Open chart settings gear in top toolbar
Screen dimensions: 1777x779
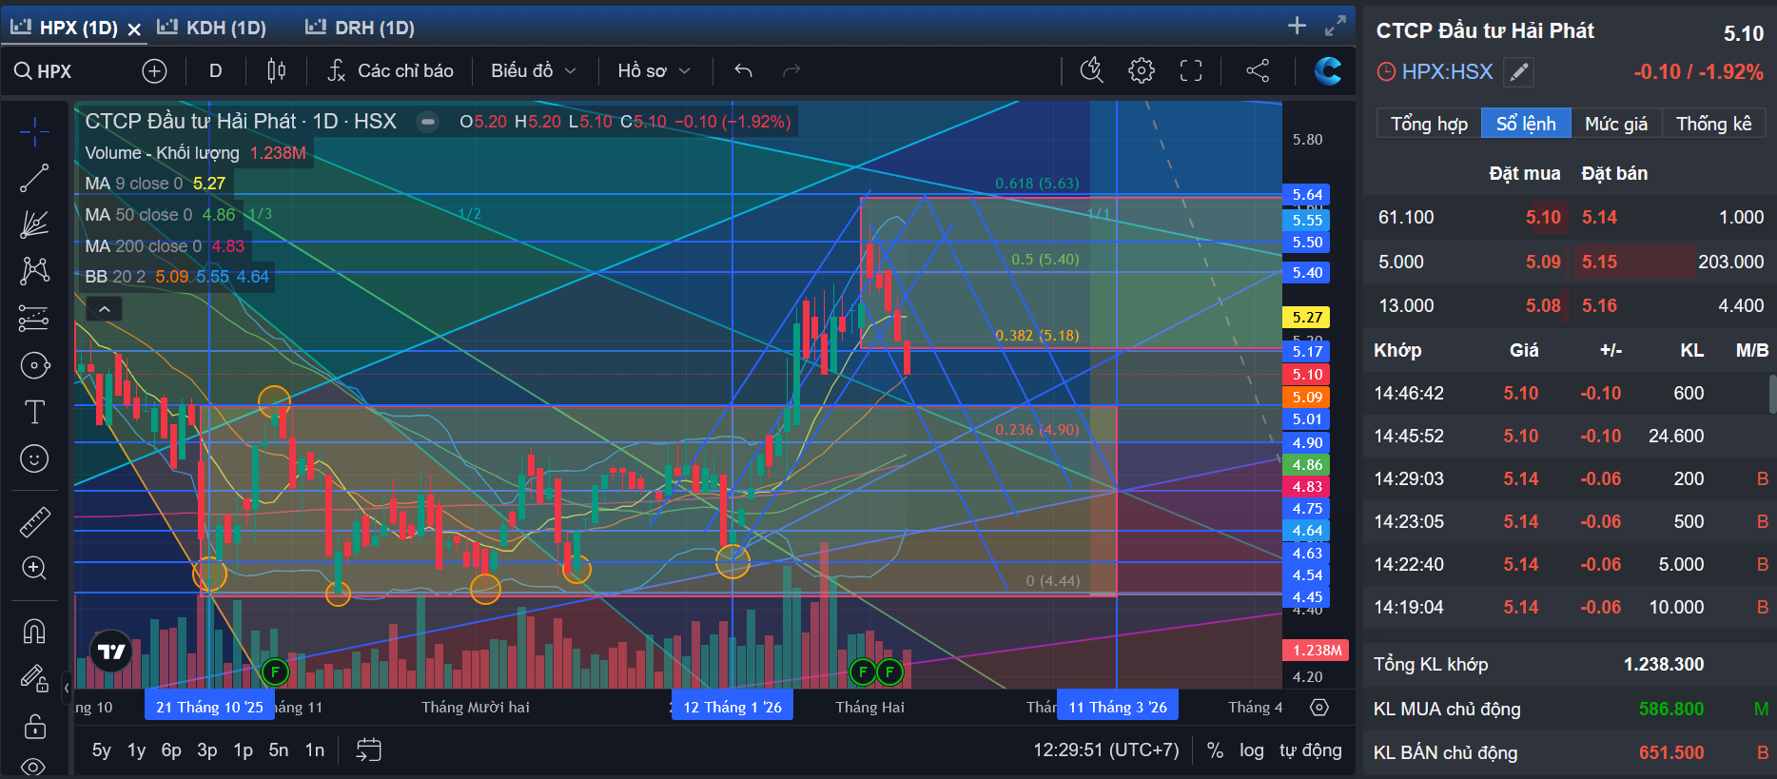[1142, 70]
